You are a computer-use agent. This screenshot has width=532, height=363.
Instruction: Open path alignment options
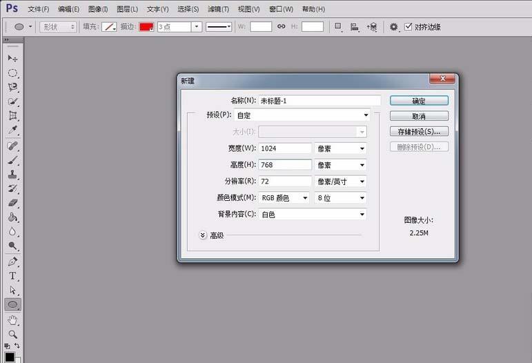coord(354,27)
